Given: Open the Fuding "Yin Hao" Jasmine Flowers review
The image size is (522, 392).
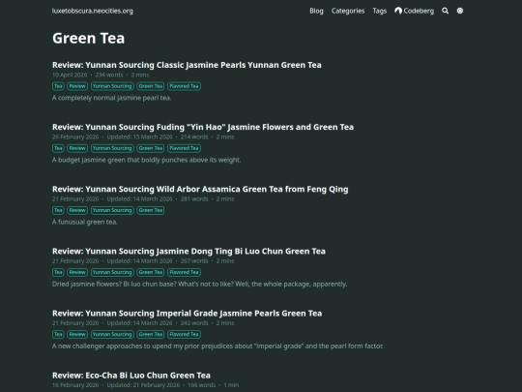Looking at the screenshot, I should point(203,127).
